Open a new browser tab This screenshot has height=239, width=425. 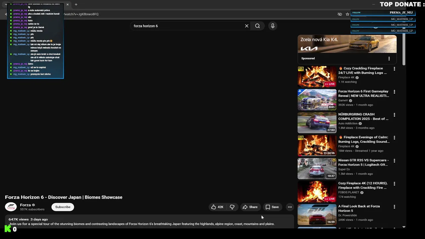click(x=76, y=5)
